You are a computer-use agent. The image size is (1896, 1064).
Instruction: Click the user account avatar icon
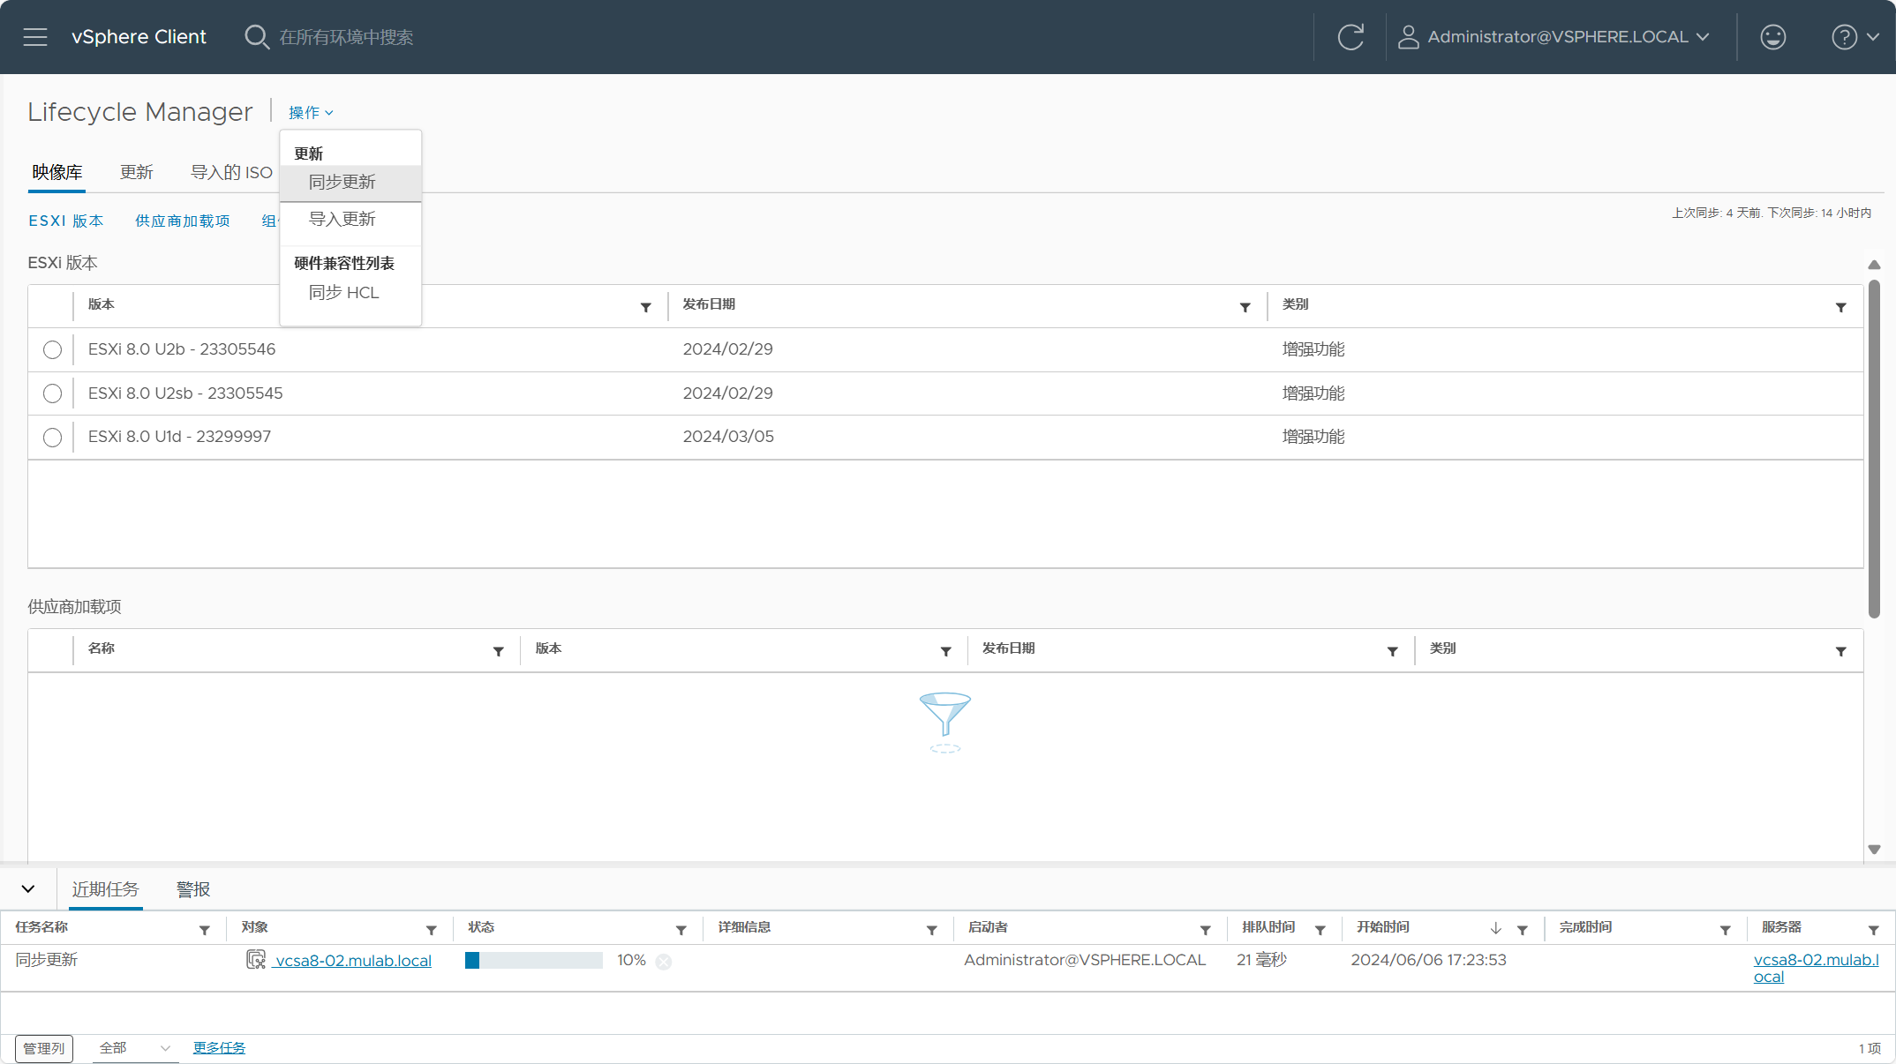(x=1408, y=37)
